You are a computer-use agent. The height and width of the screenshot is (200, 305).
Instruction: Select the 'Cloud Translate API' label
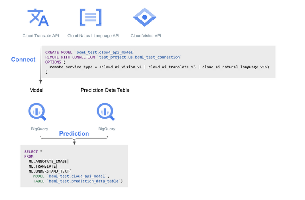41,36
